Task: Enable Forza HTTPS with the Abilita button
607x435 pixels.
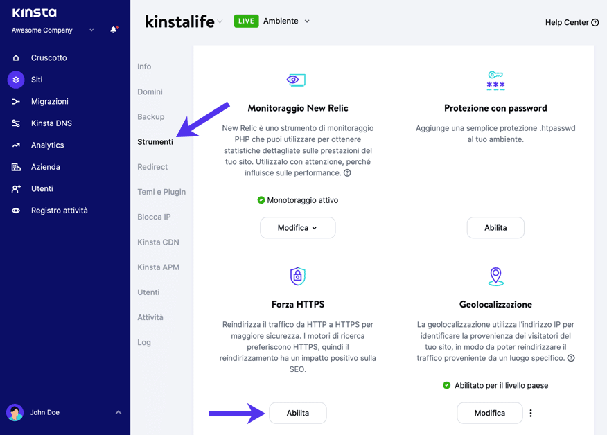Action: pos(297,413)
